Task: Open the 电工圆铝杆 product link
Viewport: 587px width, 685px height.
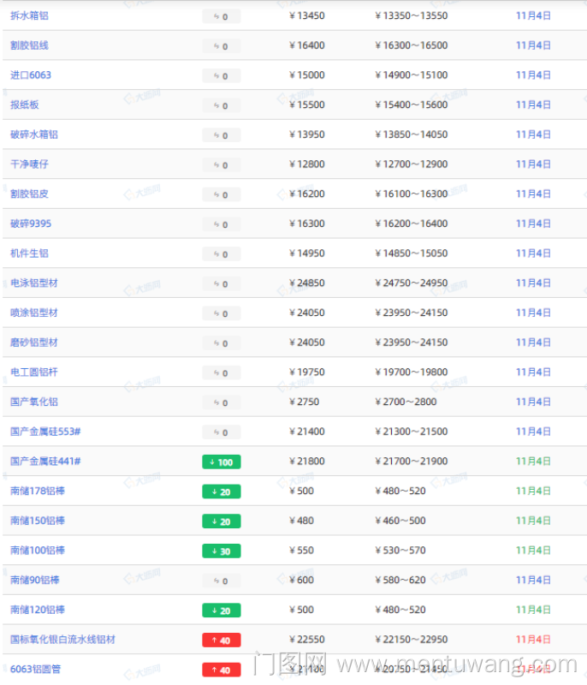Action: 34,372
